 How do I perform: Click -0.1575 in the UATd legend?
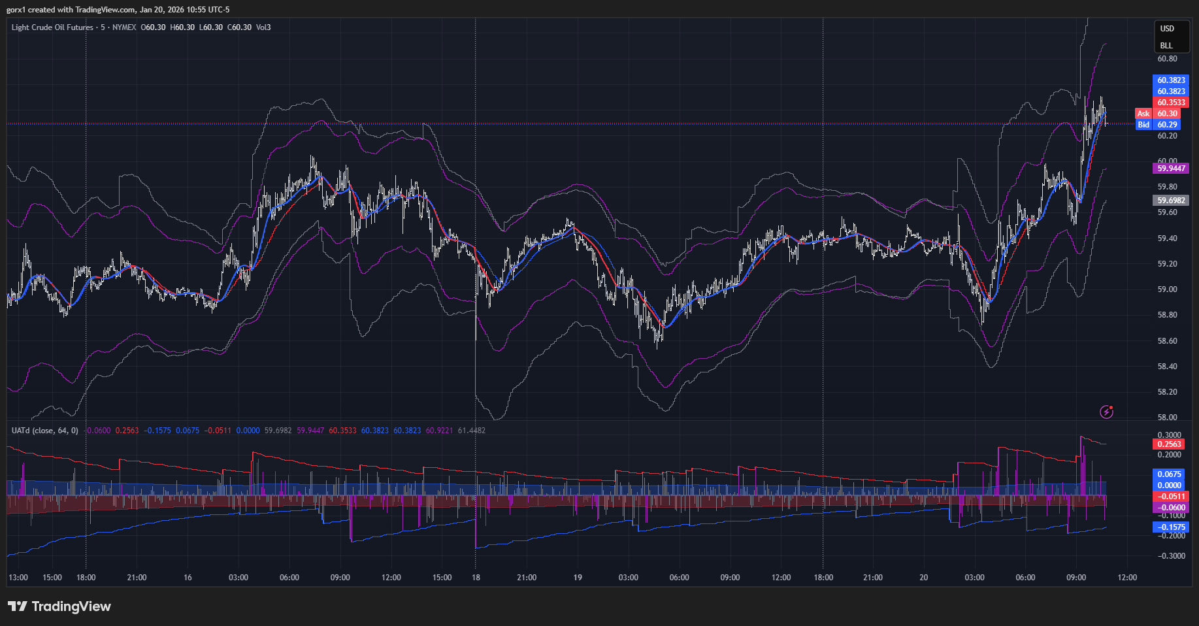[157, 431]
